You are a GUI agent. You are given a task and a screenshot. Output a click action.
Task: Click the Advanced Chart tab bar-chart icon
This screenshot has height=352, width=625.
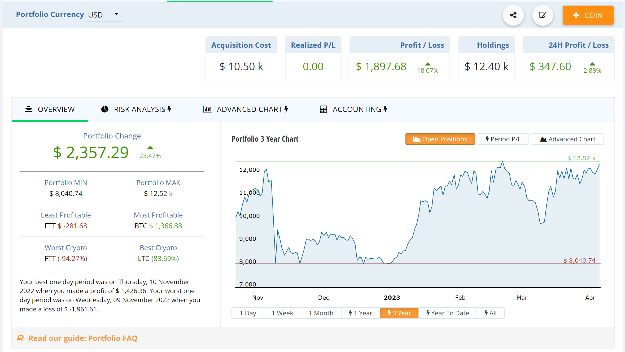207,109
